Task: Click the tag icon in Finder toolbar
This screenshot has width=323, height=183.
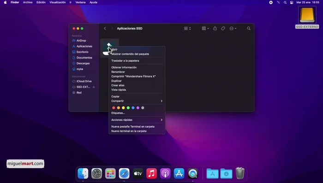Action: pos(223,29)
